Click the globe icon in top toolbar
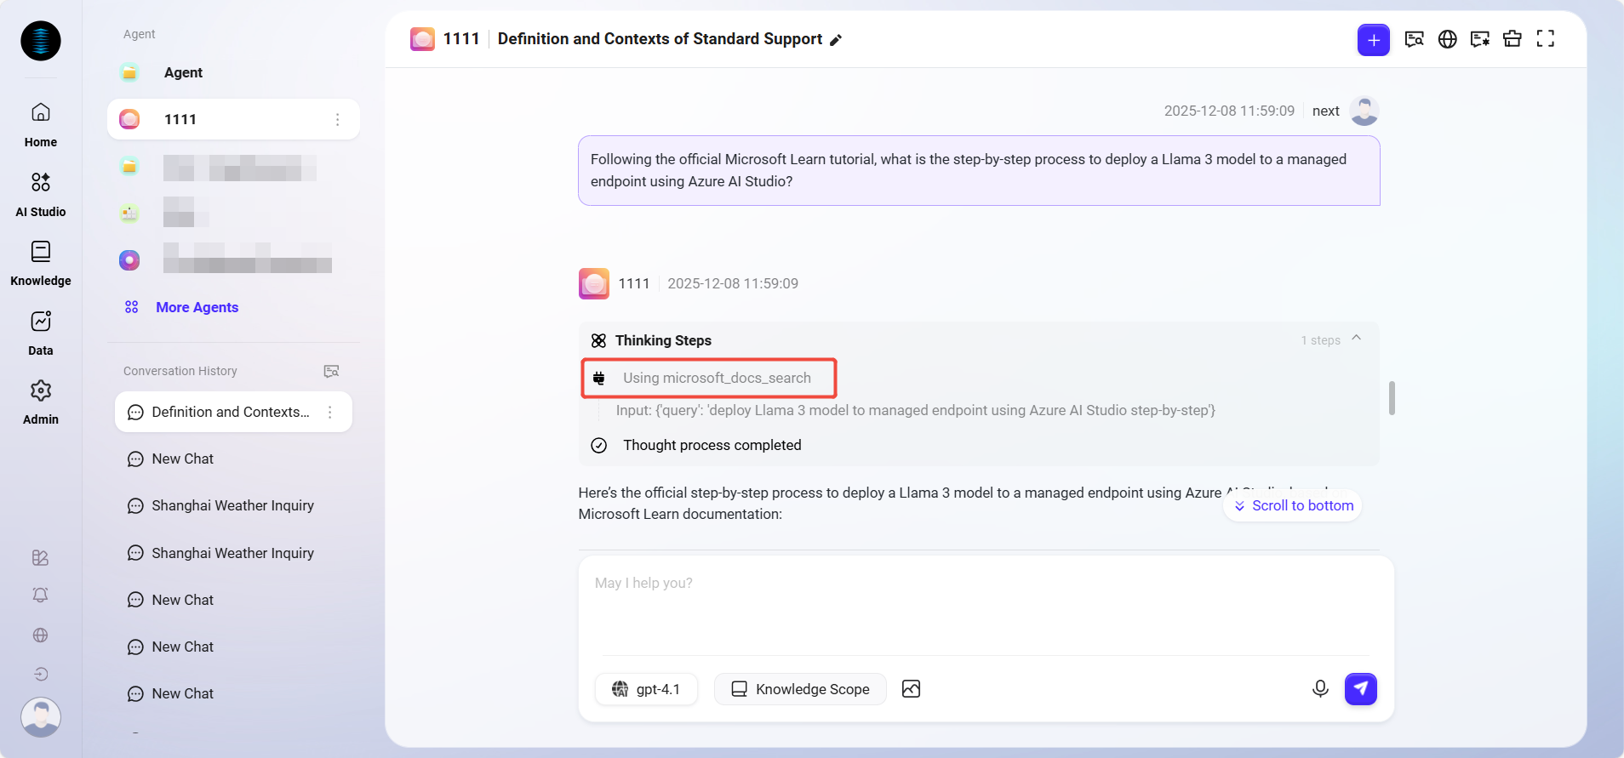Screen dimensions: 1624x758 coord(1447,39)
